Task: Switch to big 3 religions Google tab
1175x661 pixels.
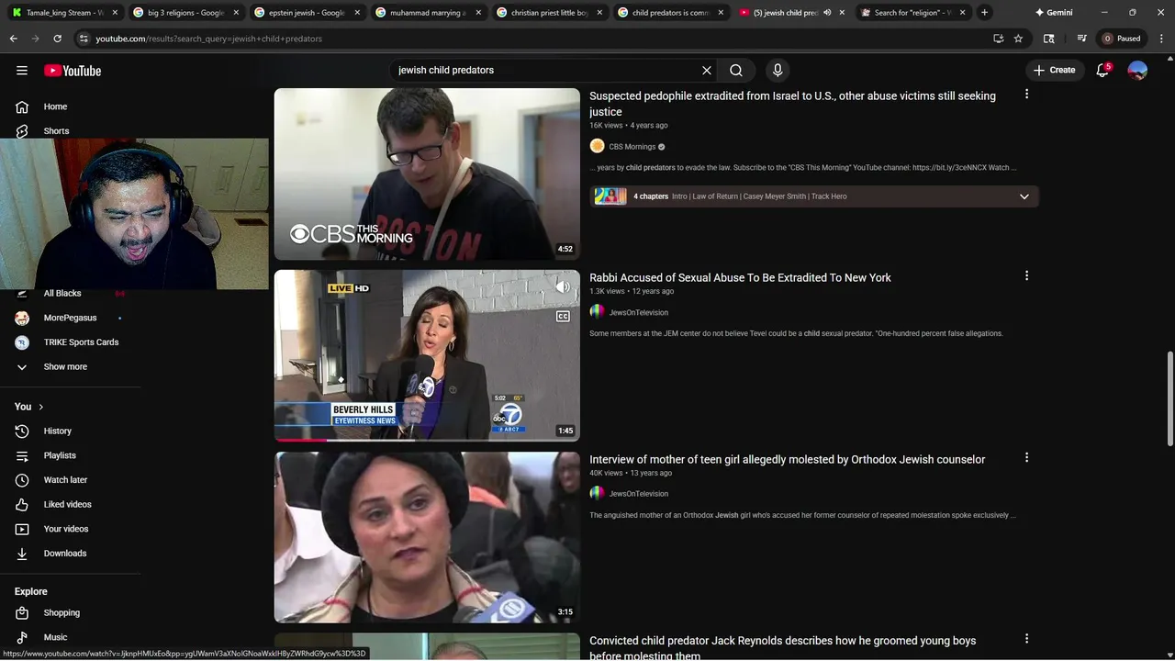Action: point(185,13)
